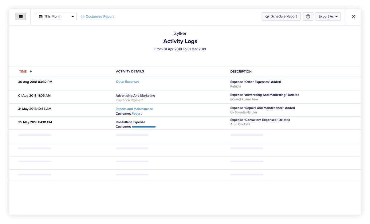Expand the Export As dropdown
Viewport: 370px width, 224px height.
(x=328, y=17)
